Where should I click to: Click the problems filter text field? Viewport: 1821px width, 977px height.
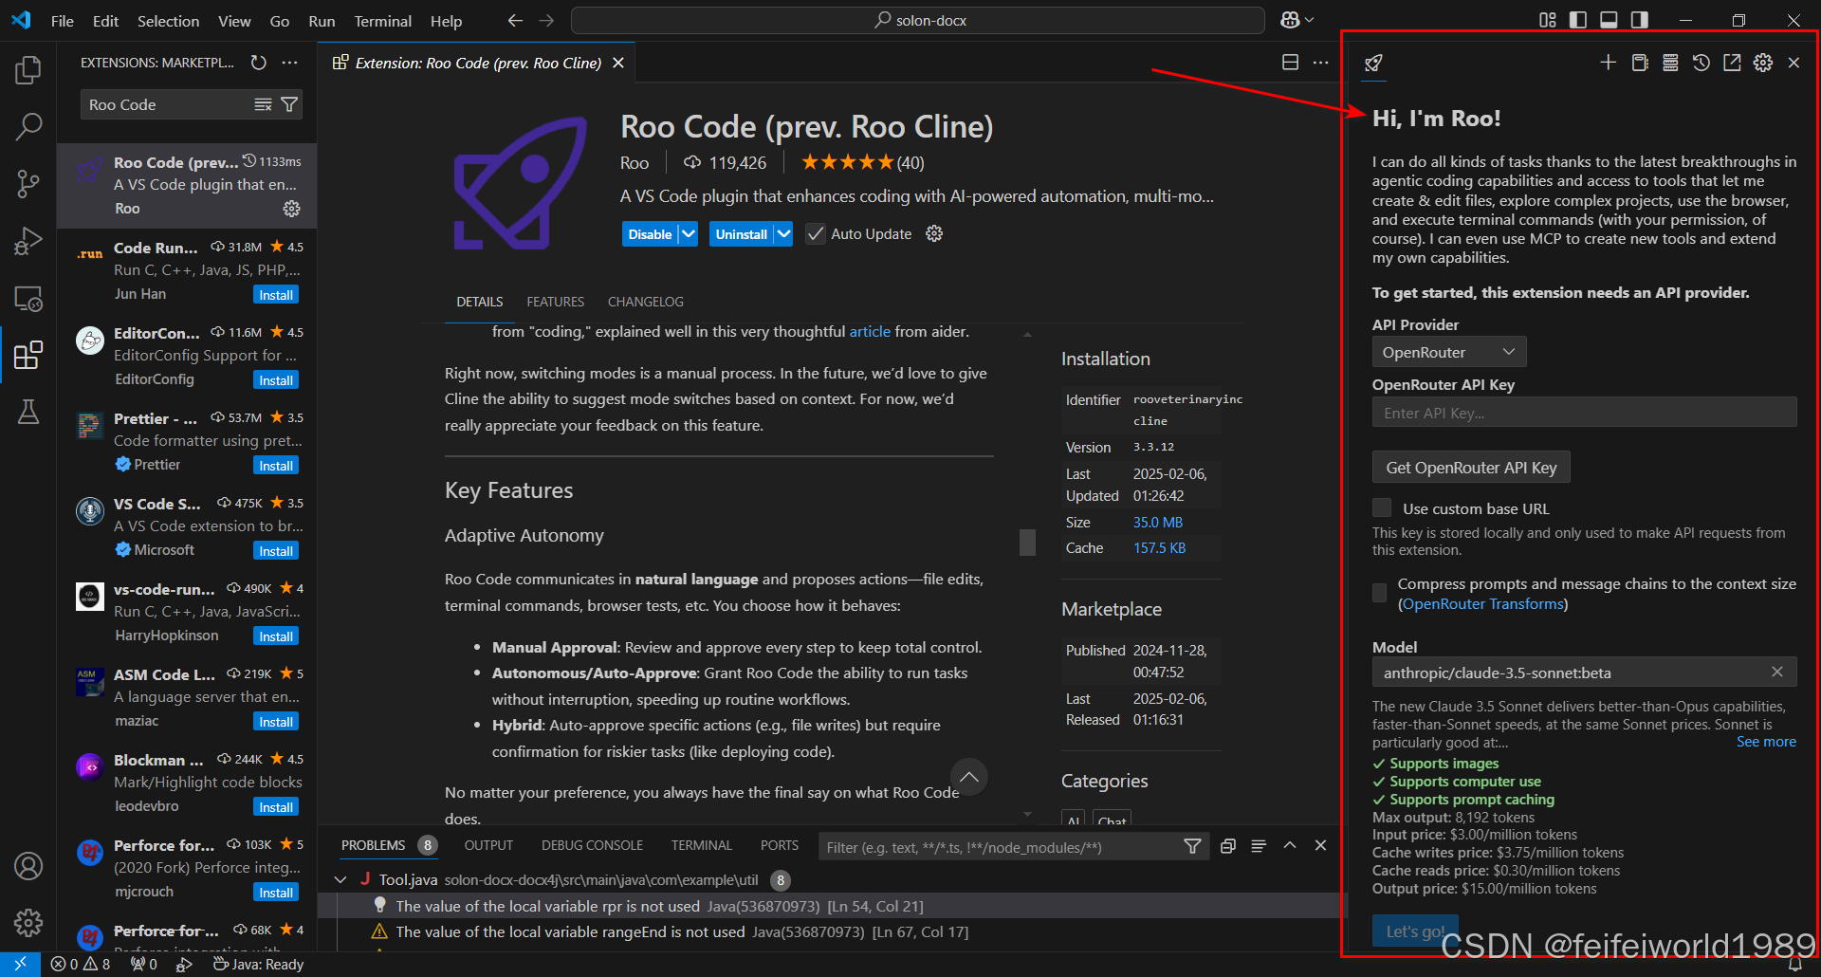(1001, 846)
